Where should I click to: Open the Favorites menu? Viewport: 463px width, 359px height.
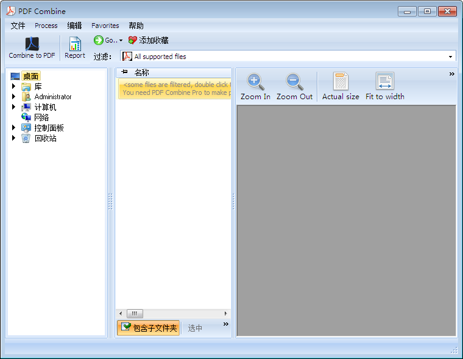tap(105, 26)
